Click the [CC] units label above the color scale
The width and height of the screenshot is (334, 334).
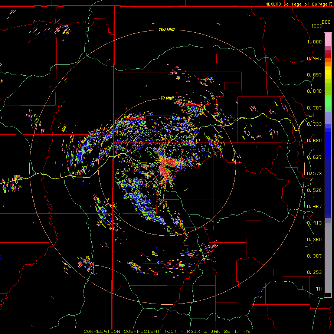point(317,26)
